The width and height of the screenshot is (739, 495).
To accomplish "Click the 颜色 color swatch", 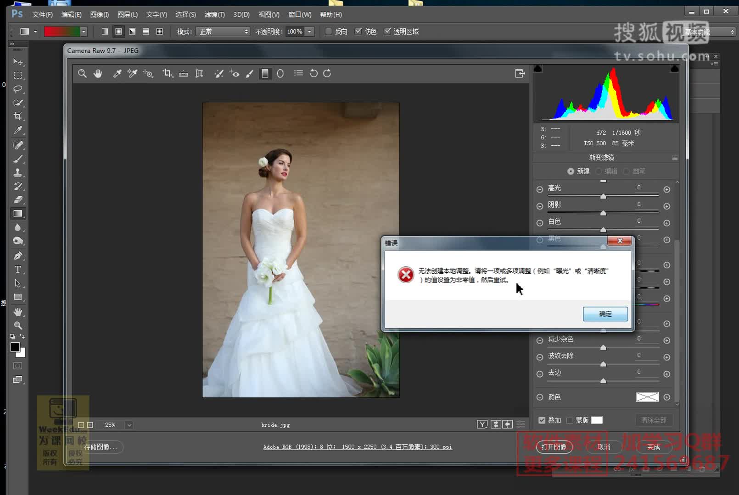I will (647, 397).
